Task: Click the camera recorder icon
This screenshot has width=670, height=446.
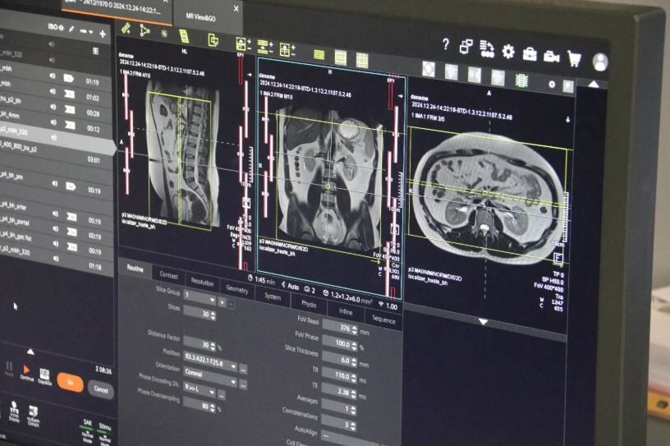Action: point(551,57)
